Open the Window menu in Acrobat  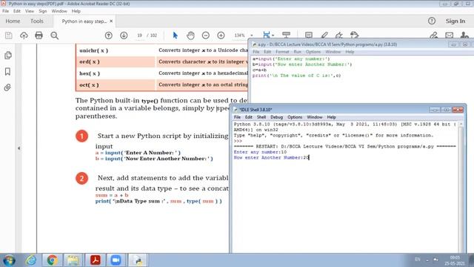click(x=59, y=11)
